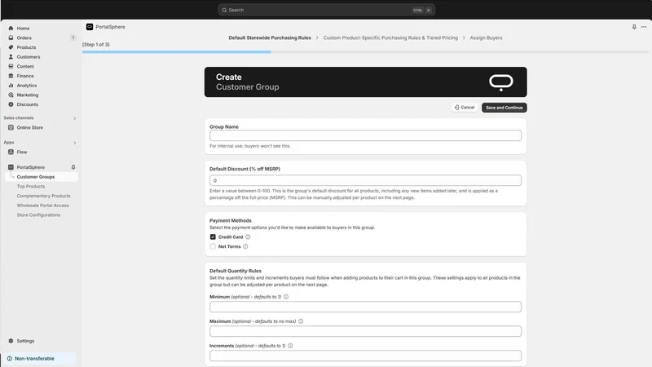Go to Custom Product-Specific Purchasing Rules step
Image resolution: width=652 pixels, height=367 pixels.
coord(390,38)
